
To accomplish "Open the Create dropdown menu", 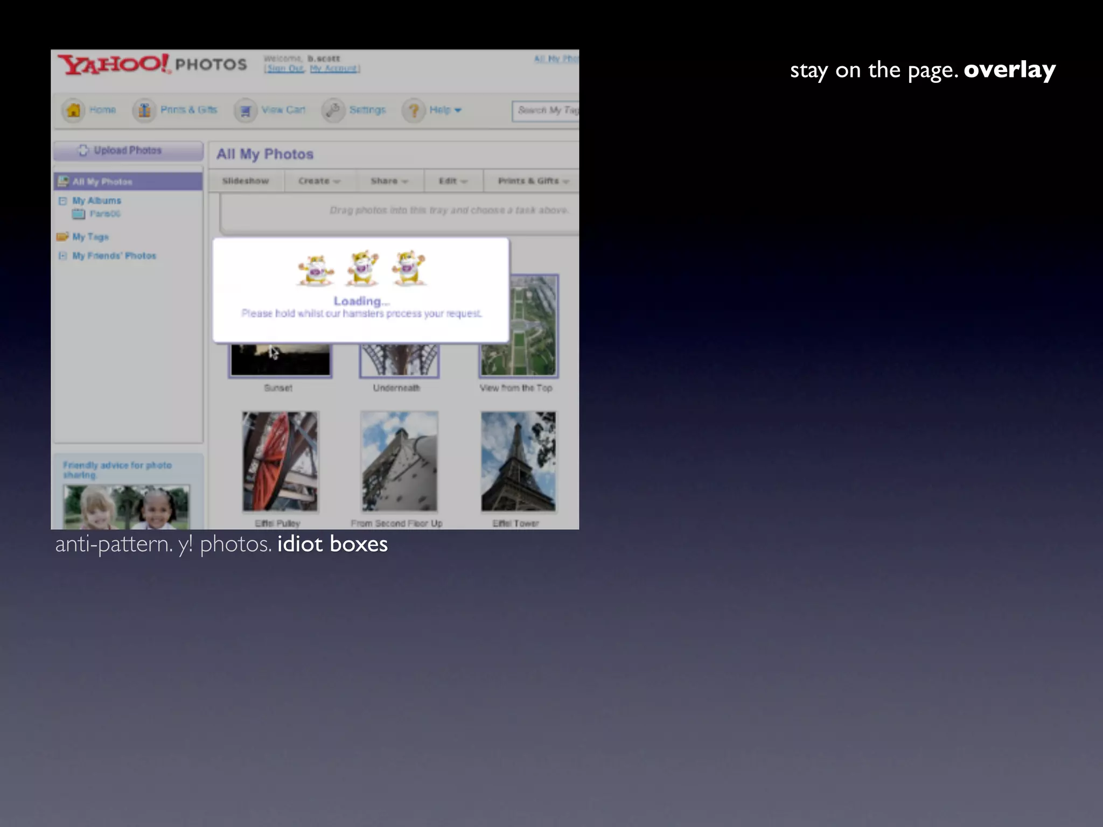I will pos(319,181).
